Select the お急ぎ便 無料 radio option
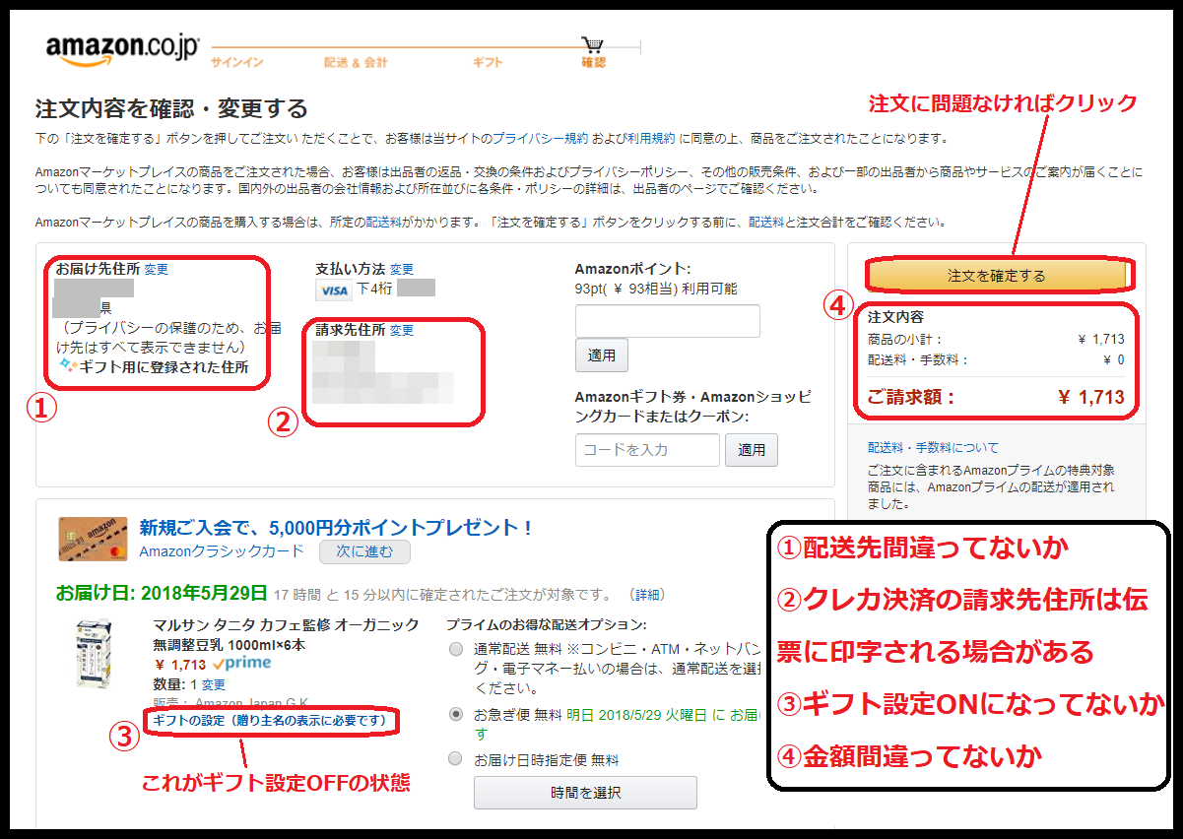 pyautogui.click(x=455, y=715)
